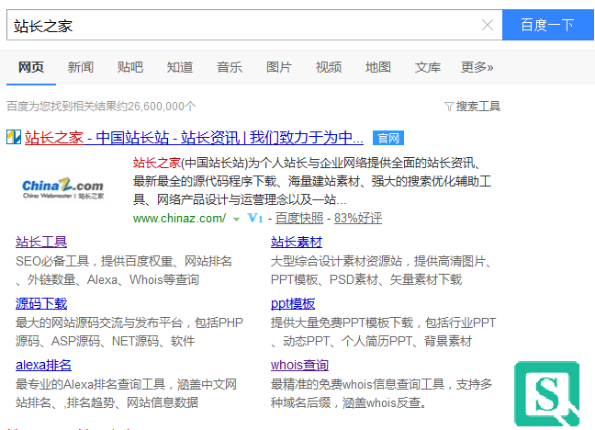This screenshot has width=595, height=430.
Task: Click the 站长之家(中国站长站)为个人站长 snippet text
Action: coord(312,181)
